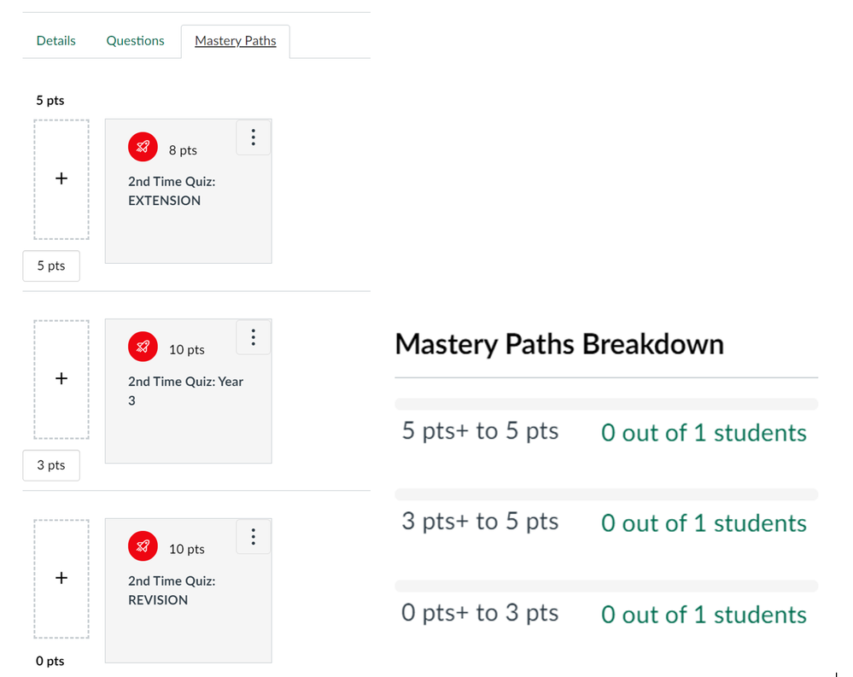This screenshot has height=677, width=853.
Task: Open options menu for EXTENSION quiz card
Action: (253, 137)
